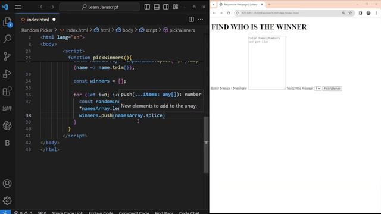Reload the browser page
Image resolution: width=381 pixels, height=214 pixels.
(229, 13)
